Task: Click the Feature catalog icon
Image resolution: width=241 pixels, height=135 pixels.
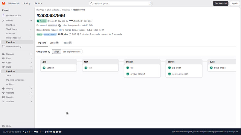Action: coord(3,46)
